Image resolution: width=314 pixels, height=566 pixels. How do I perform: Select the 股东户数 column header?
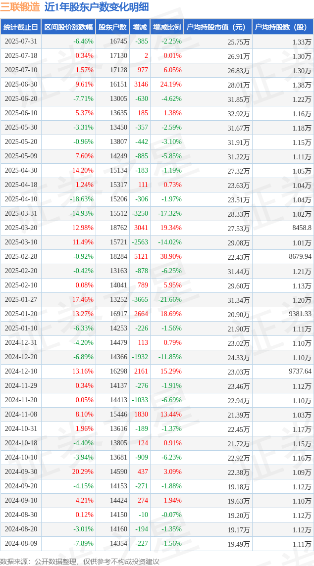point(112,27)
